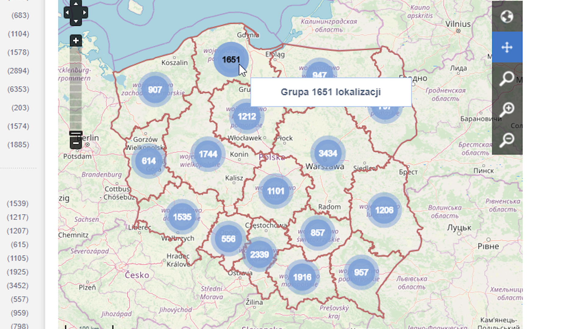Select the 2339 cluster marker
The image size is (585, 329).
coord(259,255)
